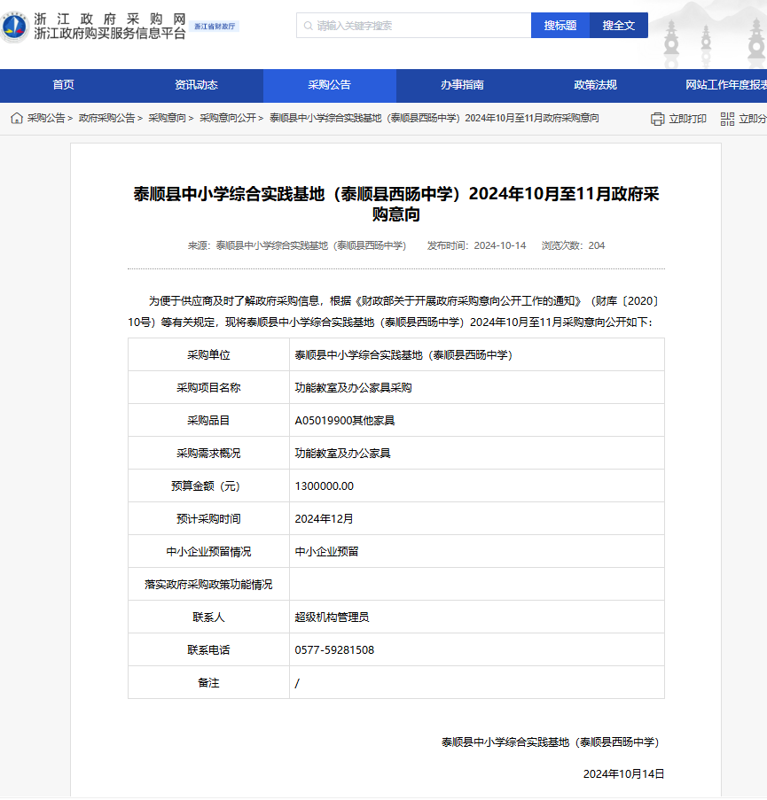This screenshot has width=767, height=800.
Task: Open the 资讯动态 navigation tab
Action: pyautogui.click(x=197, y=85)
